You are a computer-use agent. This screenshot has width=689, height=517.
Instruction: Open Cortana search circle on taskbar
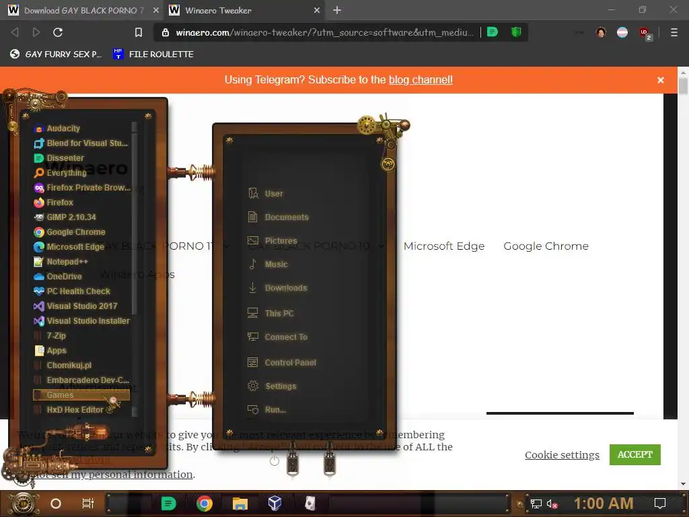[x=56, y=504]
